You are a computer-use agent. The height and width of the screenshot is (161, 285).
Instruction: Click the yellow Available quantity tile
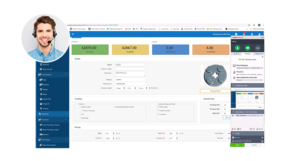pos(130,50)
